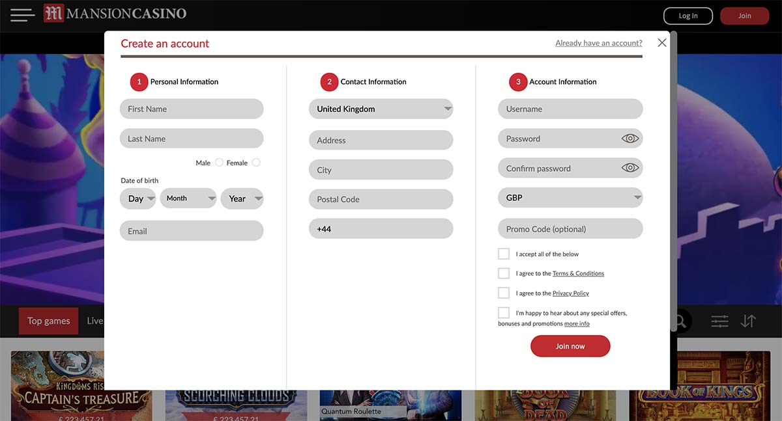Show the Password field text via eye icon
This screenshot has height=421, width=782.
[630, 138]
